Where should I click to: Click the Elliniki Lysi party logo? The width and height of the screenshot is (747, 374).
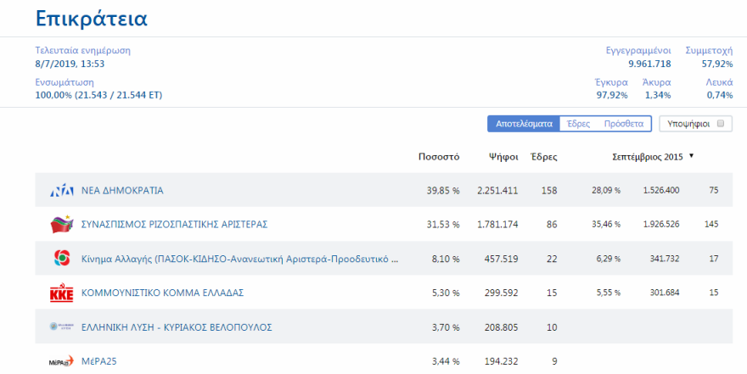point(62,327)
